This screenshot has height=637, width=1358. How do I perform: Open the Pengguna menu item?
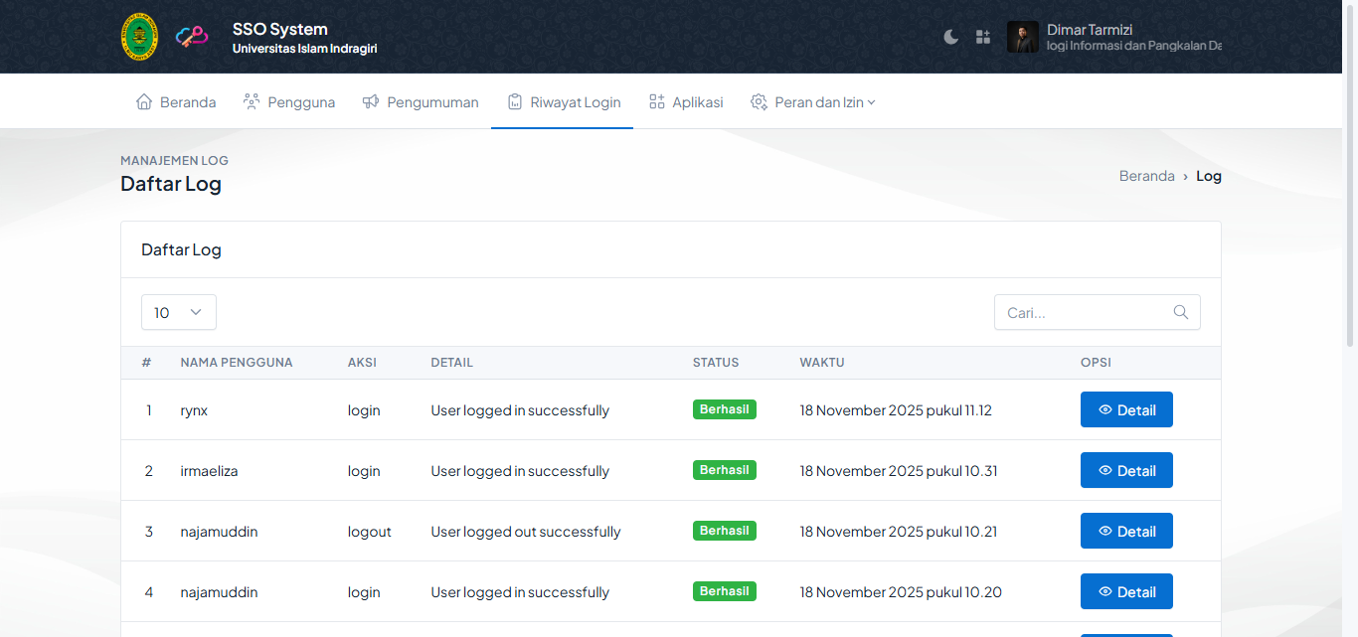(x=289, y=102)
